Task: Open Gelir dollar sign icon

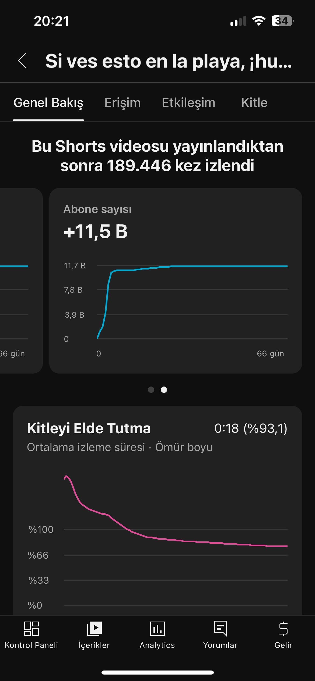Action: 283,629
